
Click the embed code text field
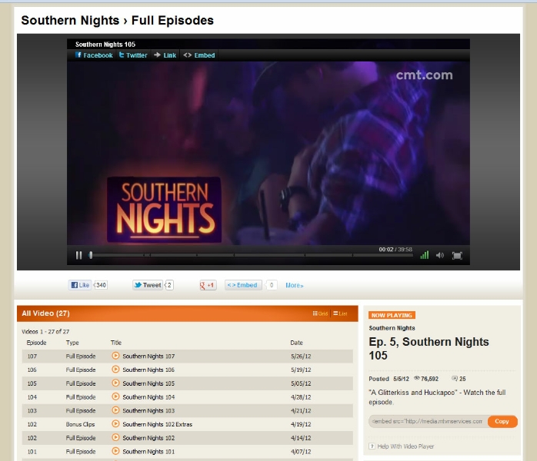(428, 421)
